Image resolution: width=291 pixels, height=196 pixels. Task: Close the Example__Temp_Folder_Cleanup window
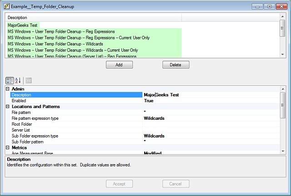pos(281,6)
